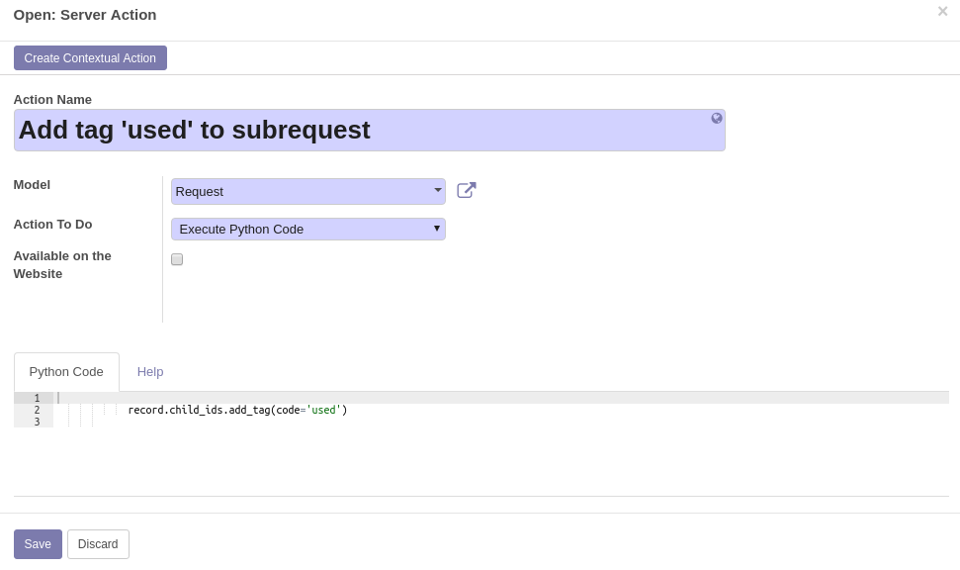Click the translate globe icon in Action Name
The height and width of the screenshot is (570, 960).
(717, 119)
